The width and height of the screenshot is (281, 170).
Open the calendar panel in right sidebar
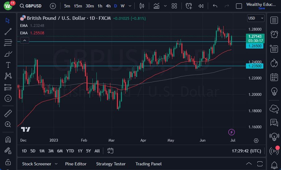[274, 77]
